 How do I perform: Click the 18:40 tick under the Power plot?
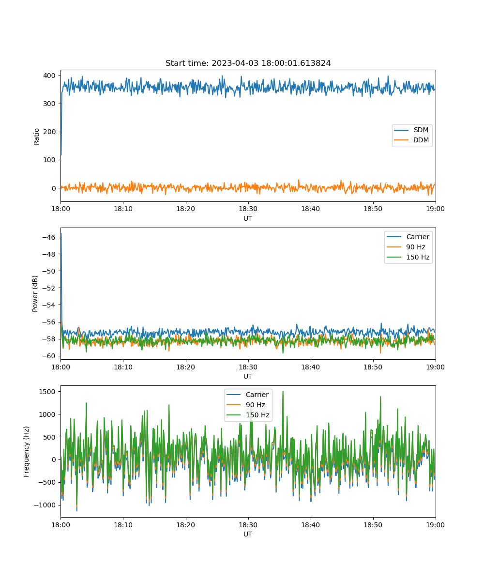tap(310, 367)
